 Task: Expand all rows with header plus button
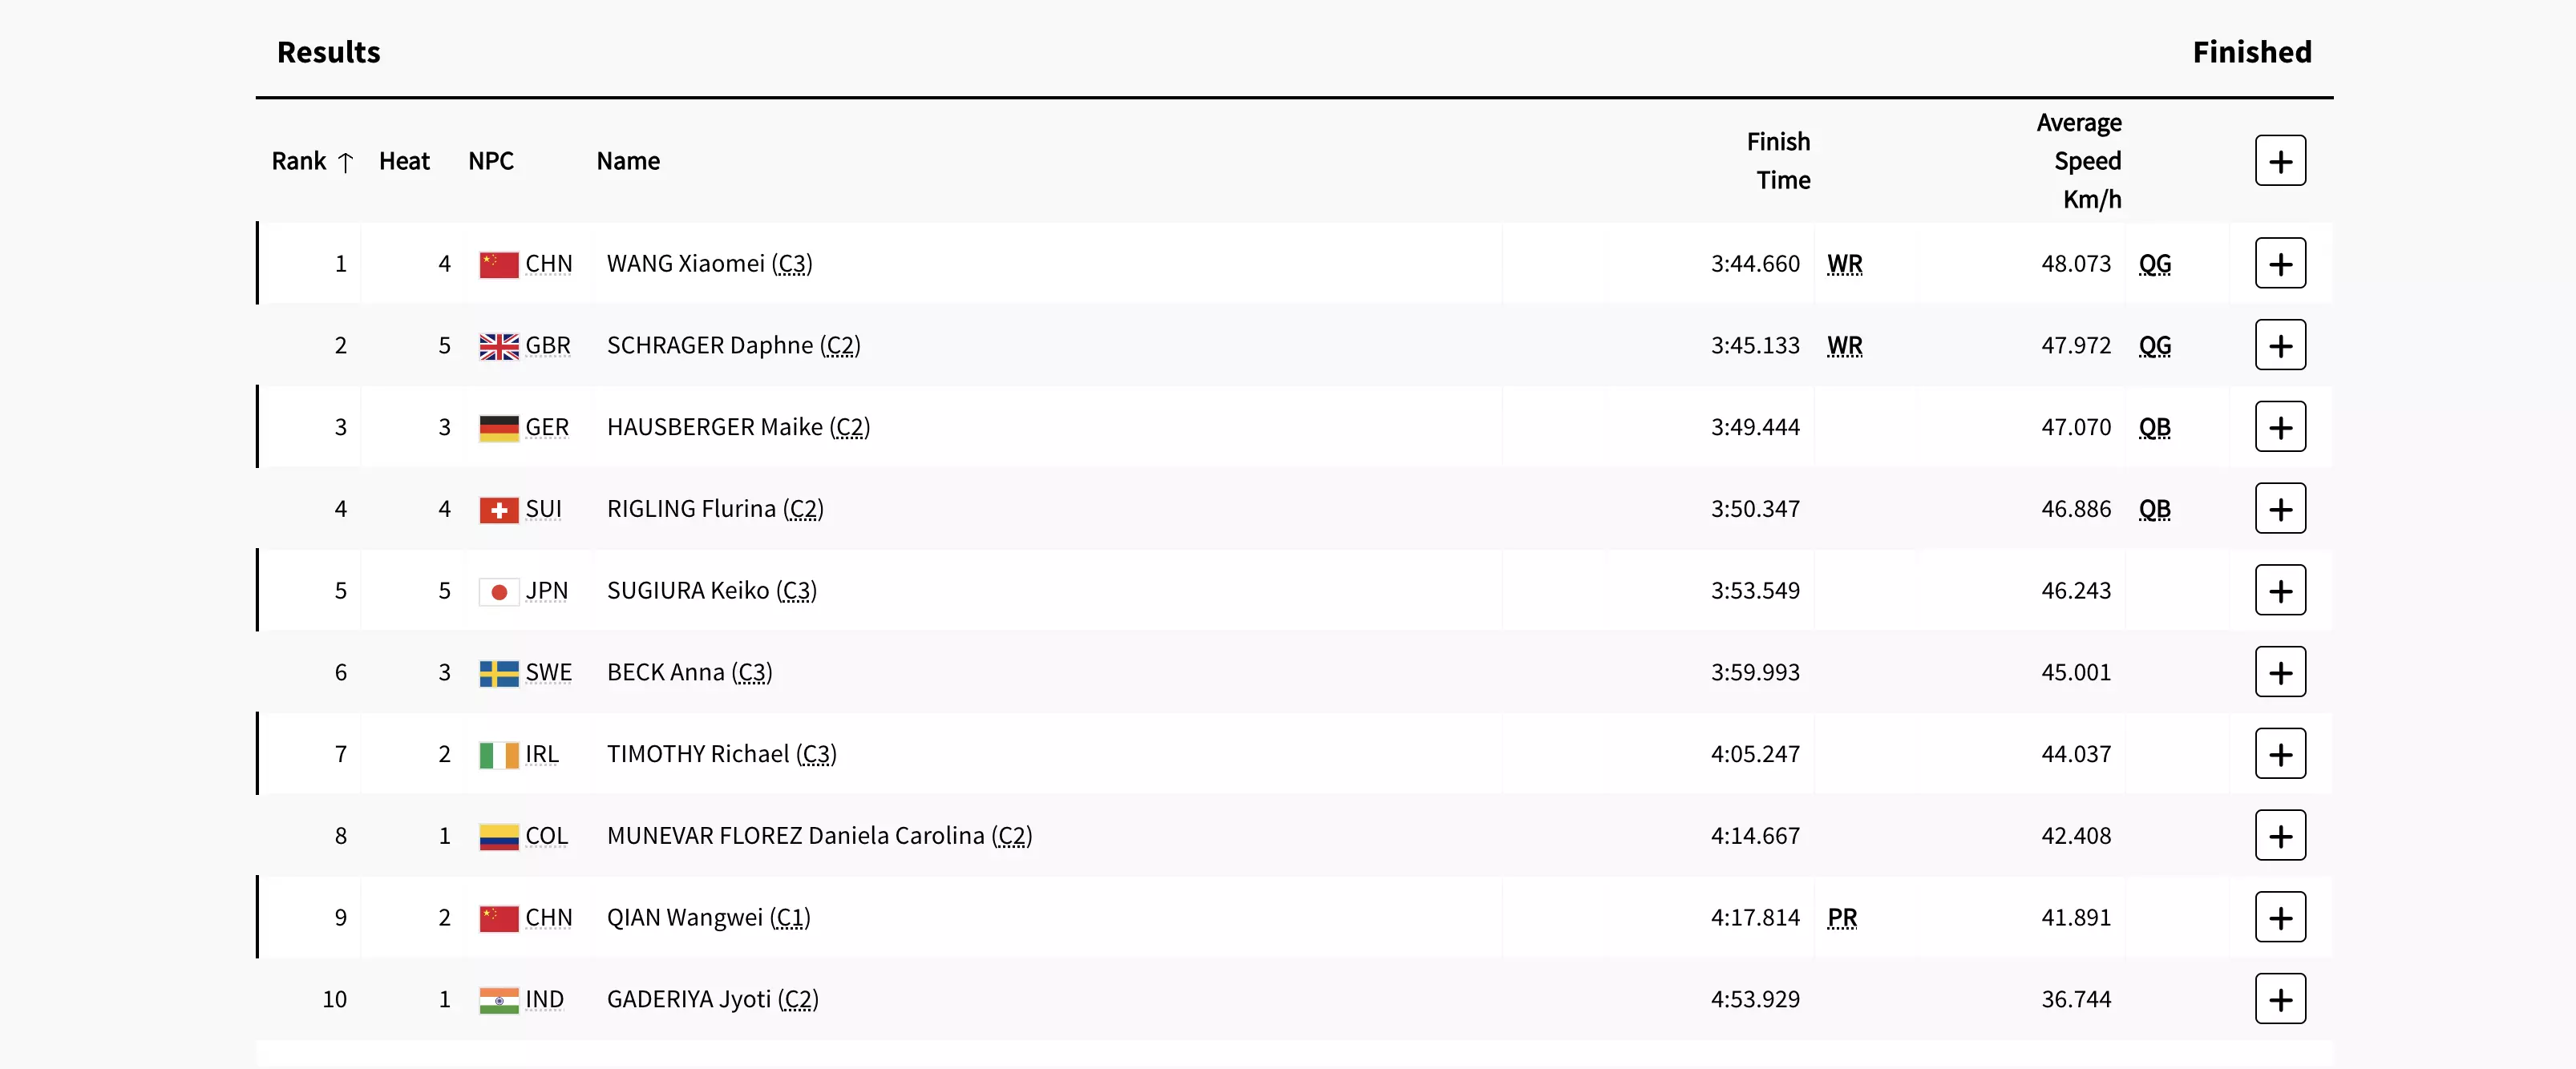(x=2279, y=161)
